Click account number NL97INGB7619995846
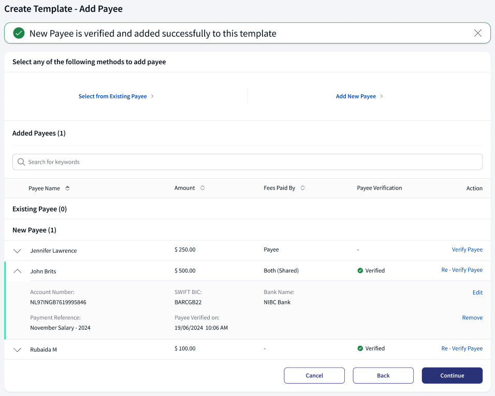This screenshot has height=396, width=495. [x=58, y=302]
